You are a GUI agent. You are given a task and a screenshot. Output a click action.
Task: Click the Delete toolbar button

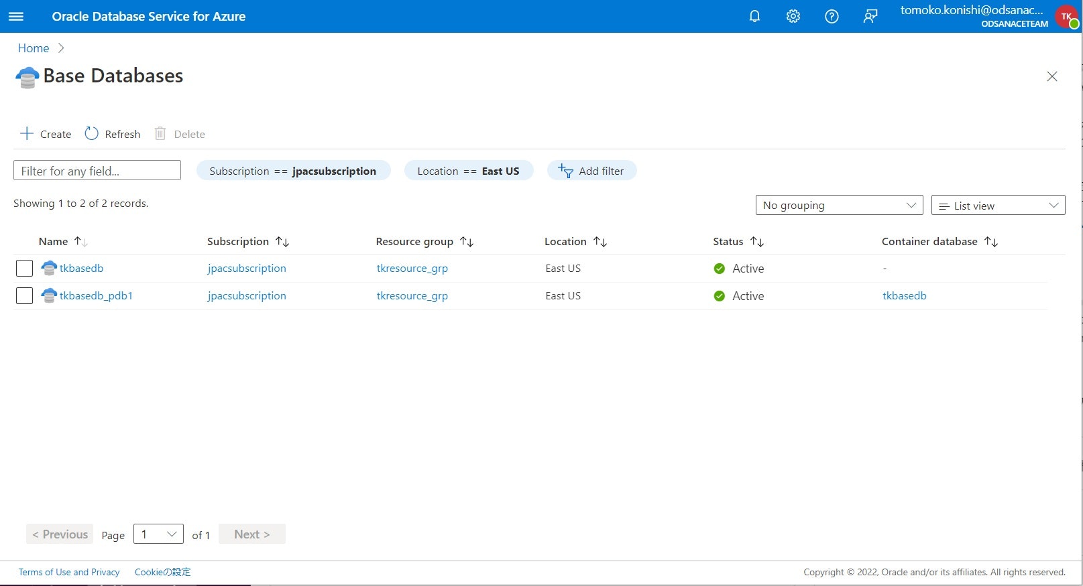coord(180,134)
